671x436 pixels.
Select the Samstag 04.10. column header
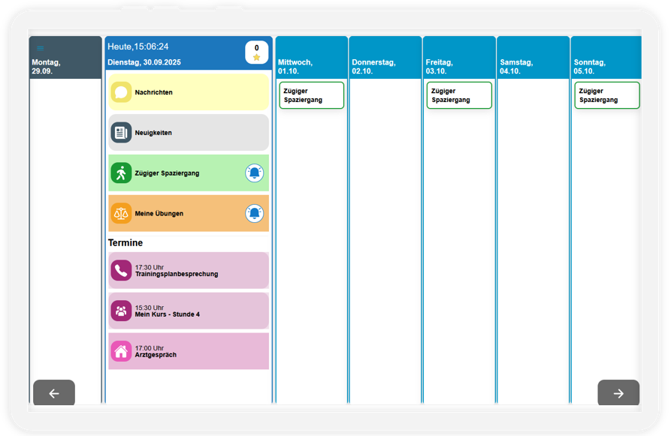[533, 57]
